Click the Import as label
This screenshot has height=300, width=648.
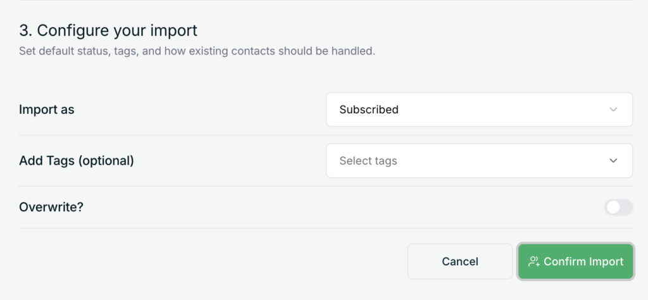[47, 109]
